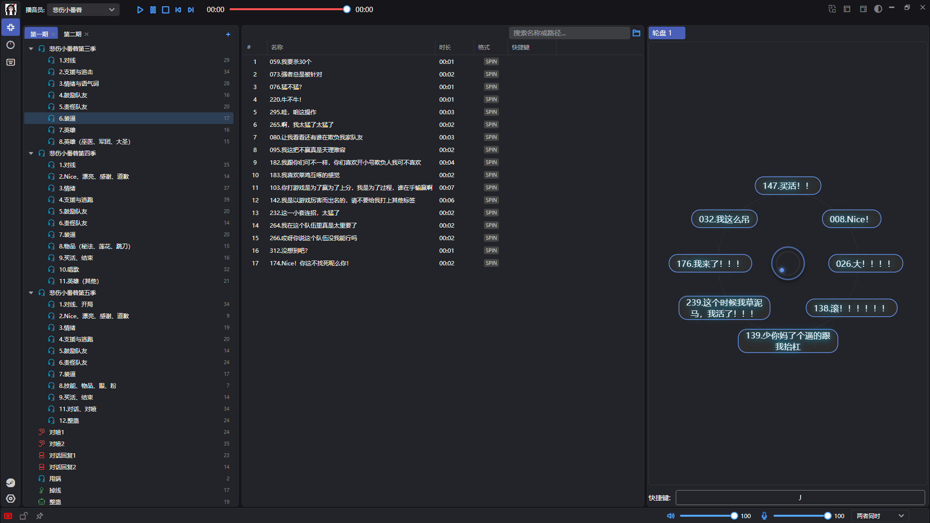Toggle the unlock padlock icon at the bottom left
The image size is (930, 523).
tap(24, 516)
